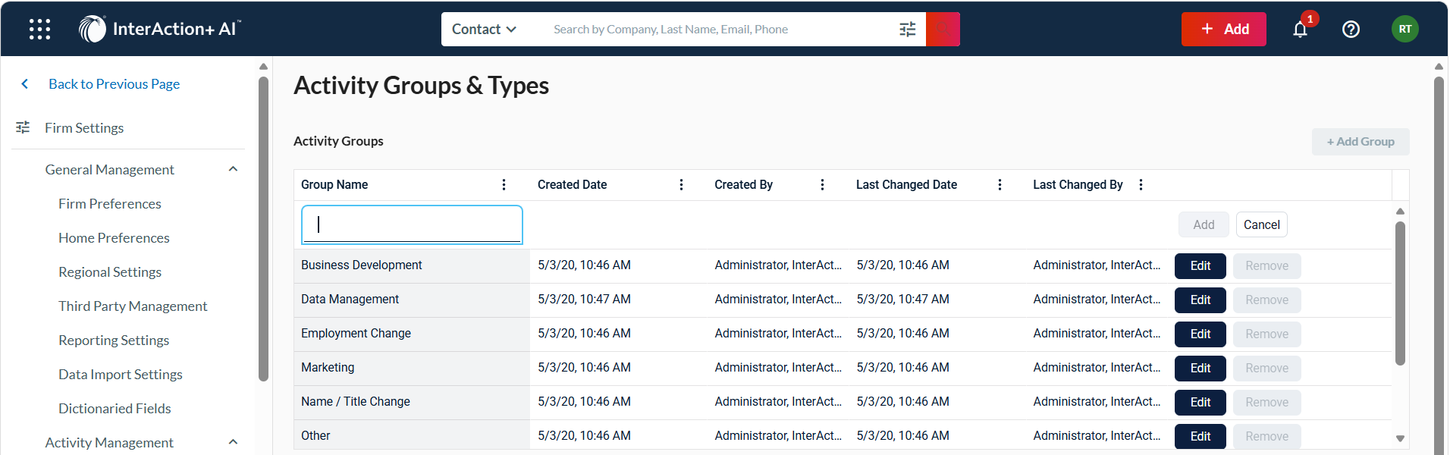The height and width of the screenshot is (455, 1450).
Task: Open Created Date column options menu
Action: coord(681,184)
